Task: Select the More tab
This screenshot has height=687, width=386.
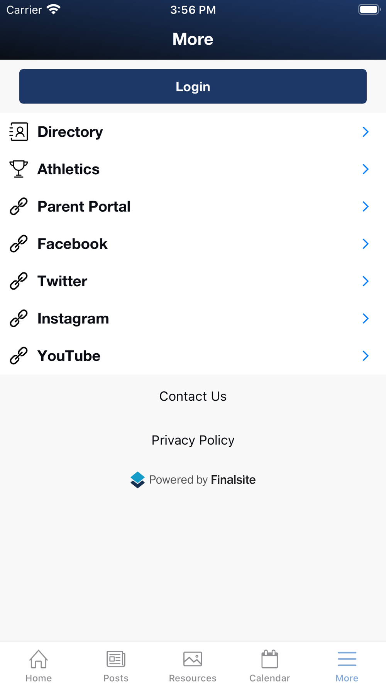Action: [x=347, y=666]
